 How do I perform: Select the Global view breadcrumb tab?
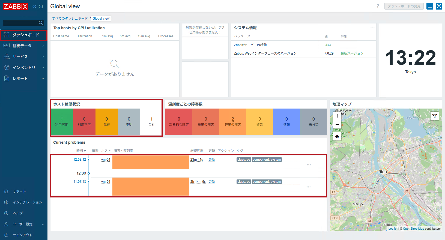(101, 19)
